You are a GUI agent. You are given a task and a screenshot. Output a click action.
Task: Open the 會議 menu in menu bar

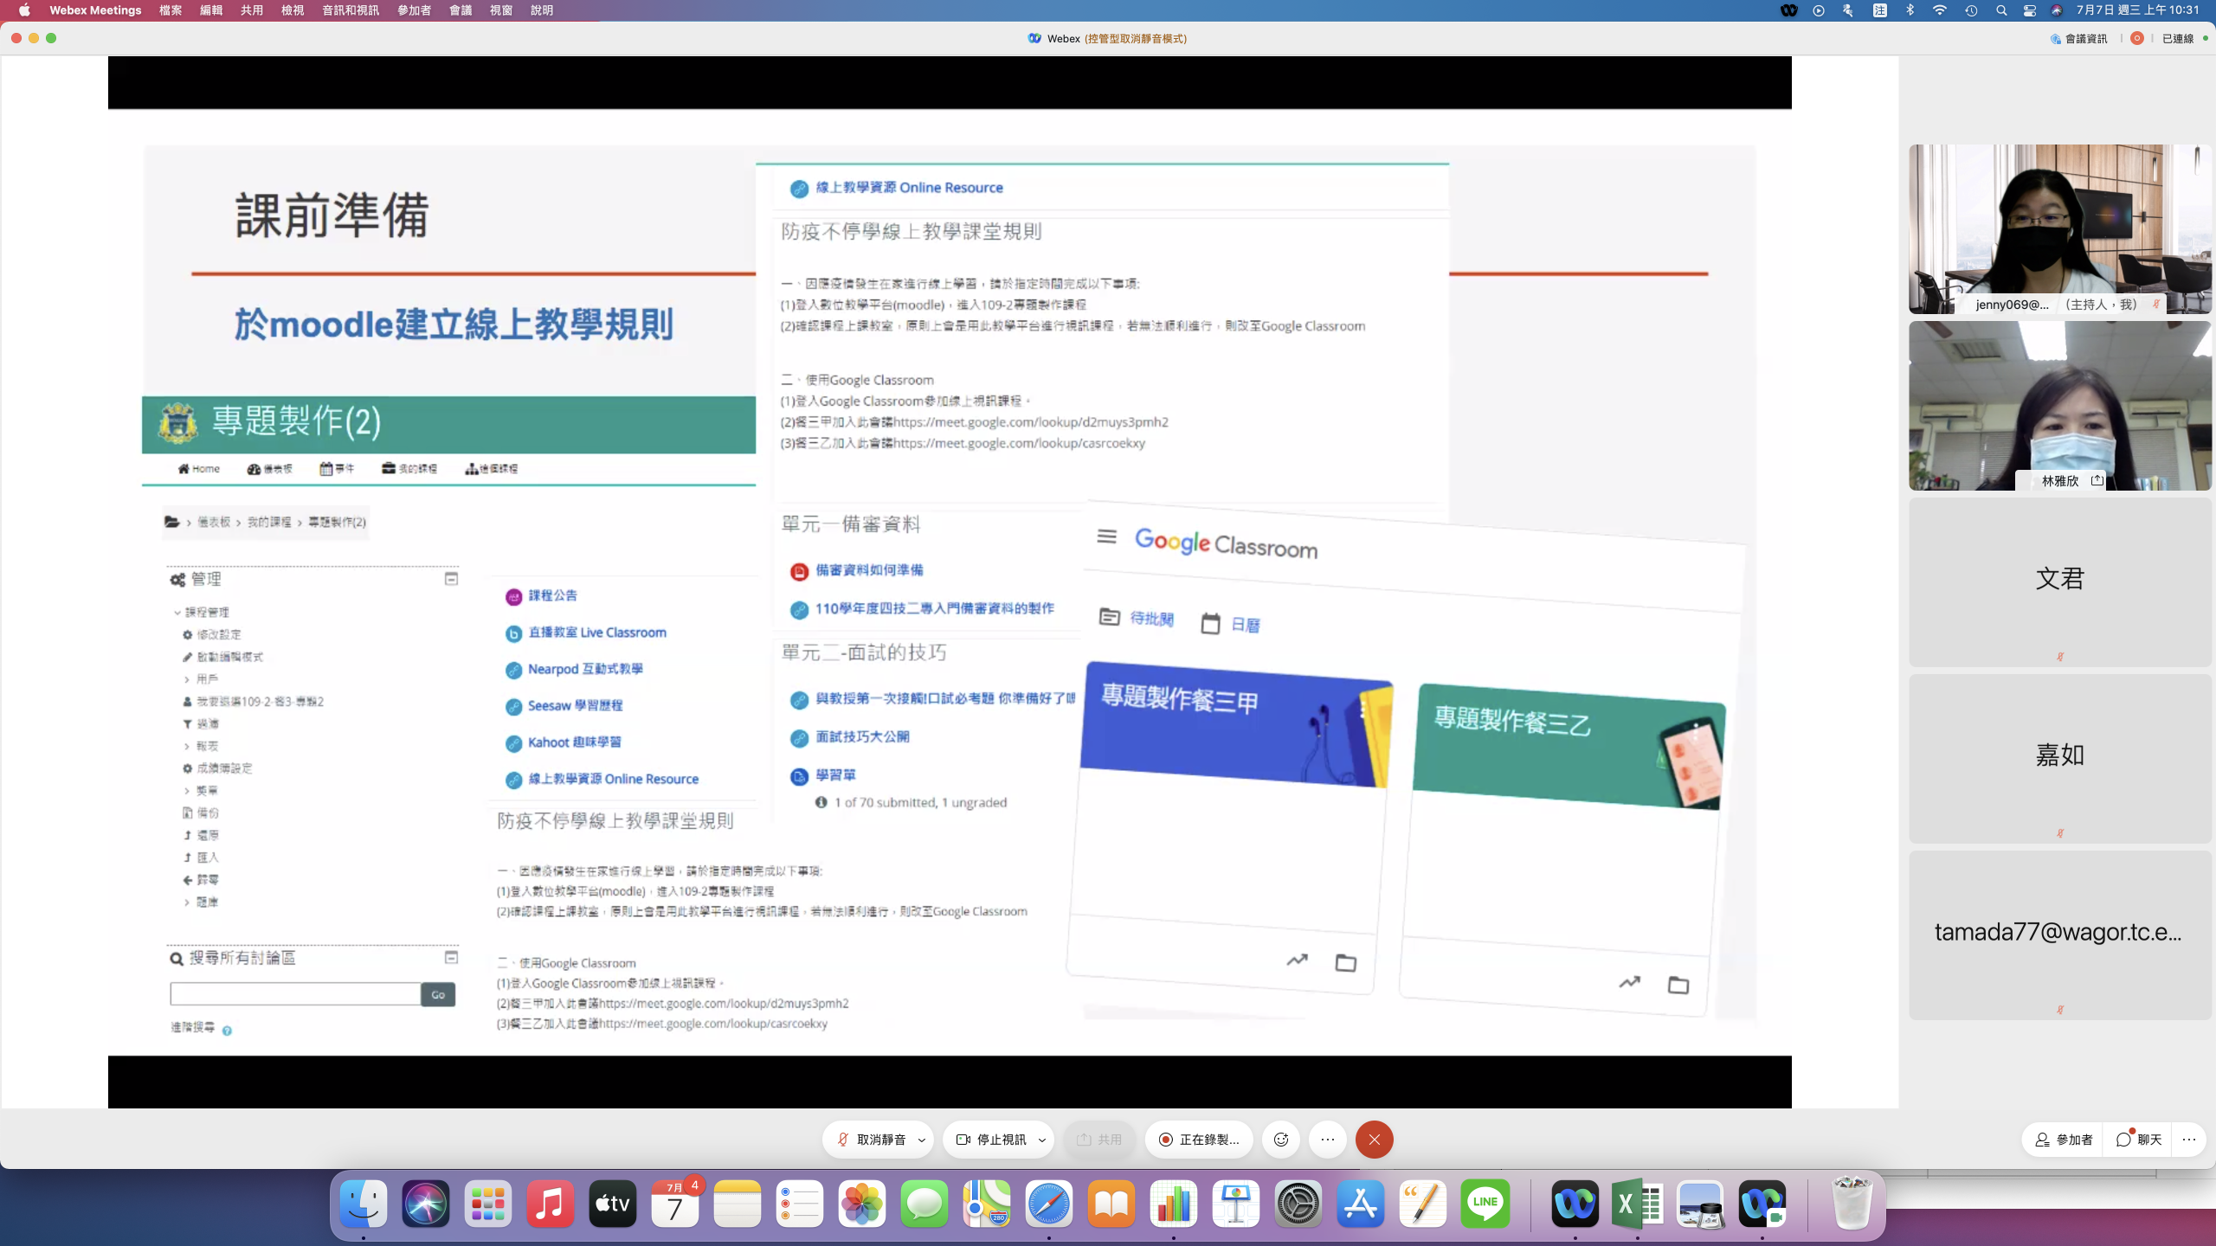[x=461, y=10]
